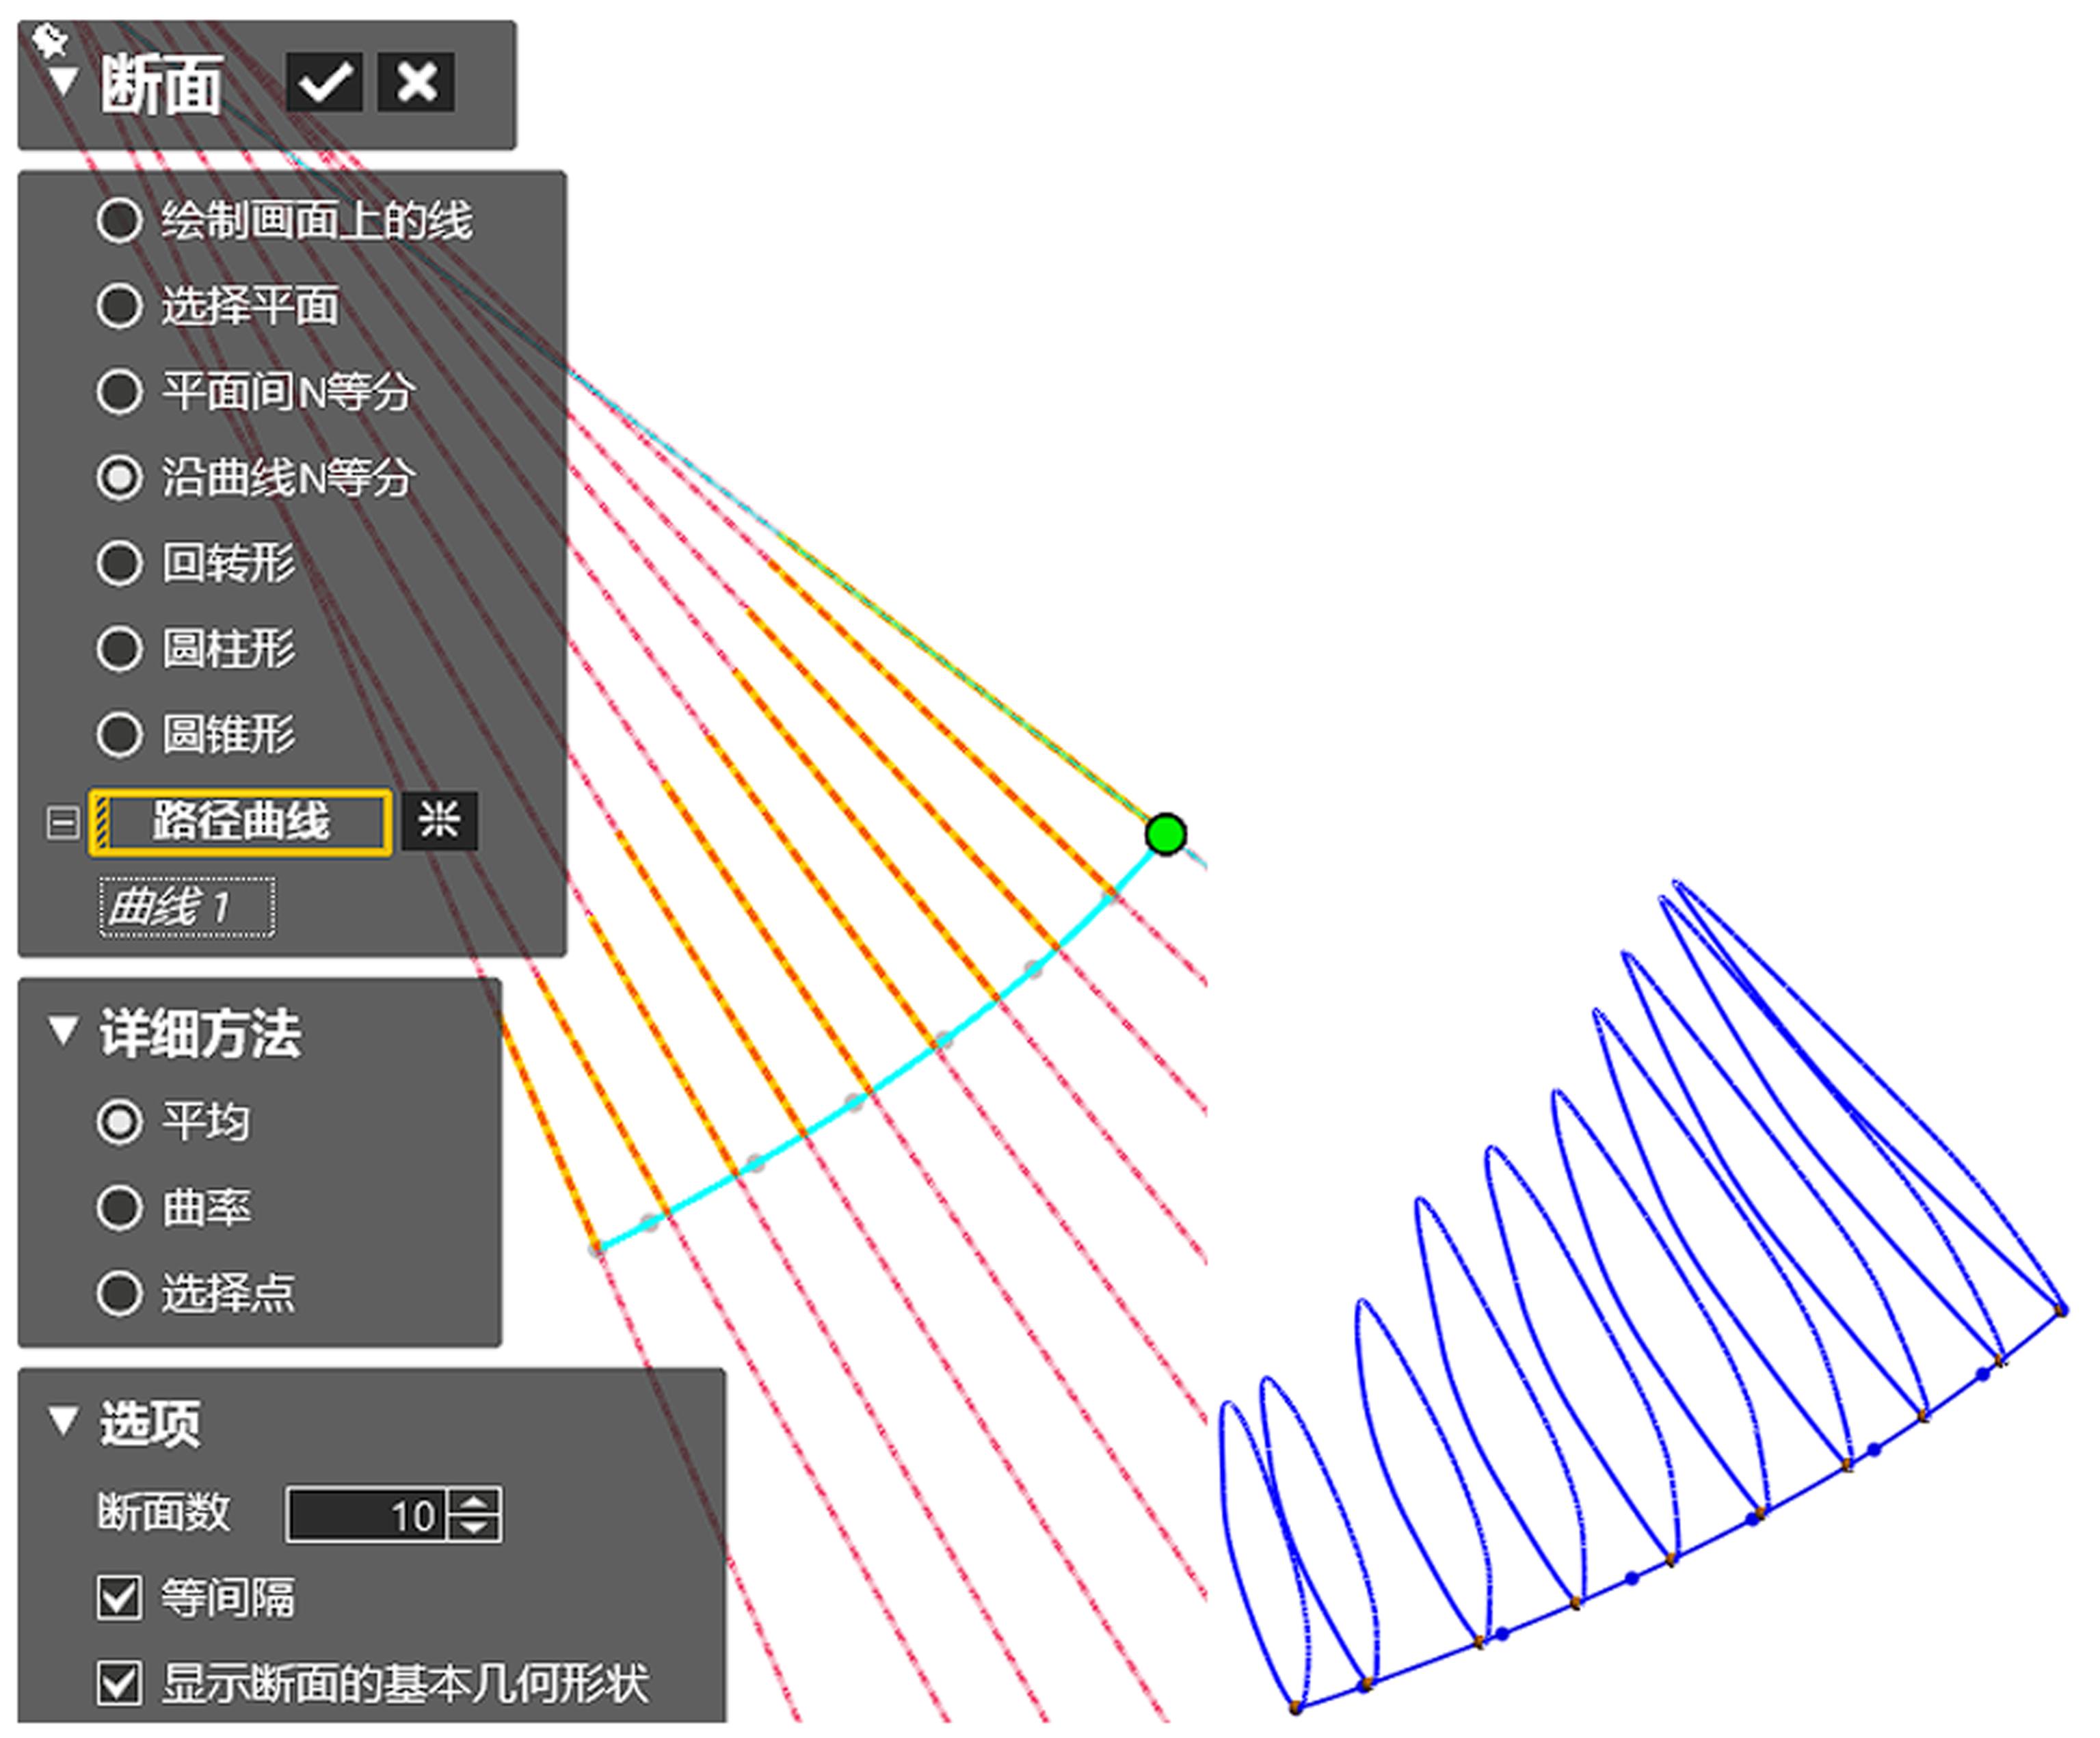This screenshot has width=2100, height=1738.
Task: Click the 断面数 value field
Action: click(x=367, y=1515)
